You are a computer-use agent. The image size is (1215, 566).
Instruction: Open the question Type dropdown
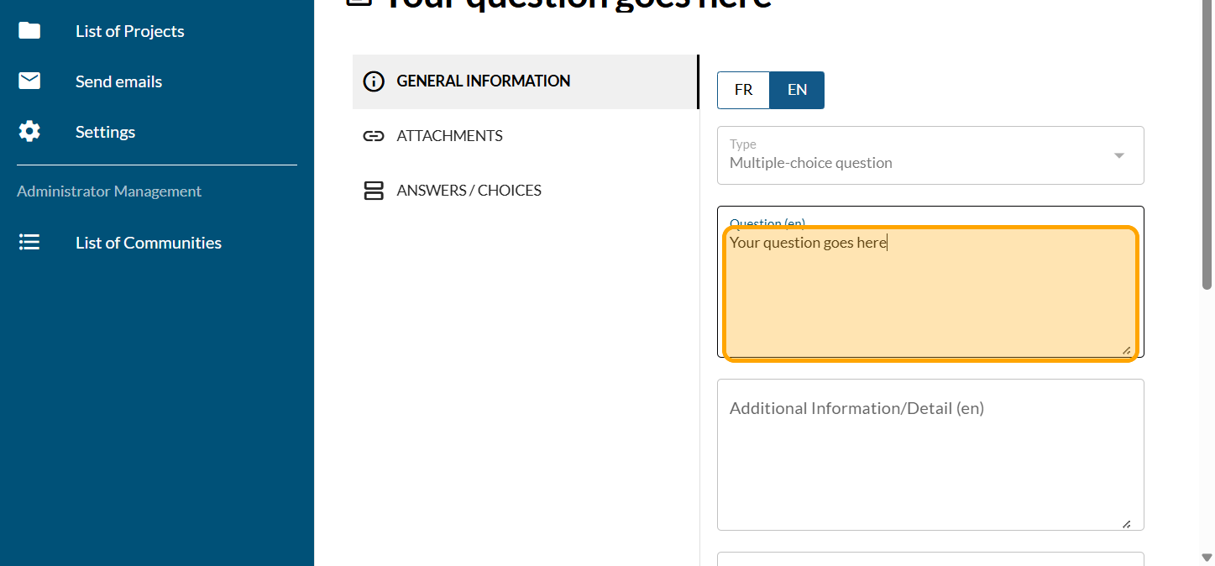pos(915,156)
